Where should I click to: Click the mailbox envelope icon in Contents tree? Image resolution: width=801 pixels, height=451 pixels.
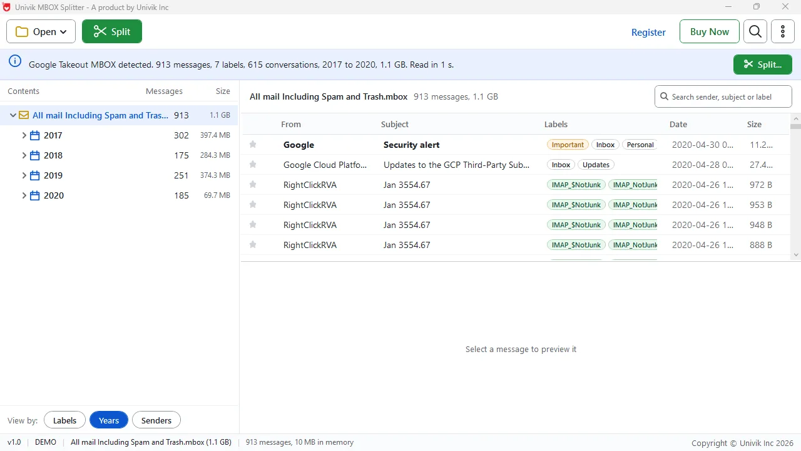point(24,115)
